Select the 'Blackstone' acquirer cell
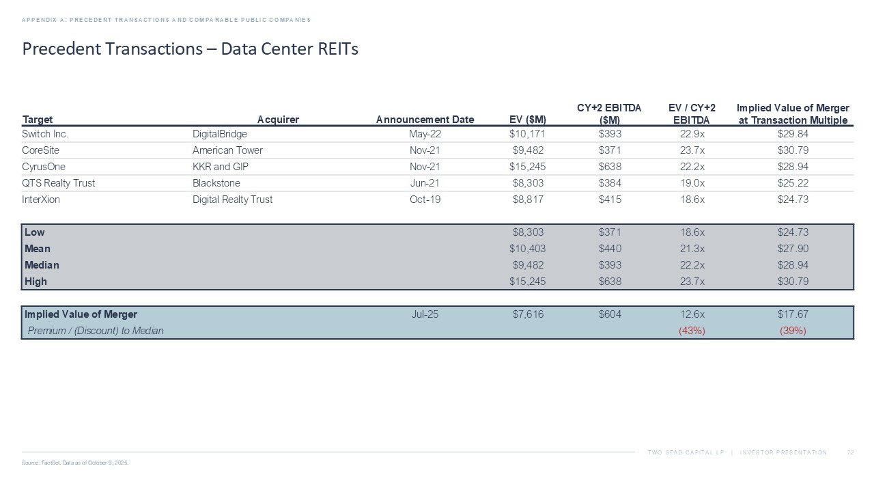Screen dimensions: 874x492 pyautogui.click(x=216, y=183)
